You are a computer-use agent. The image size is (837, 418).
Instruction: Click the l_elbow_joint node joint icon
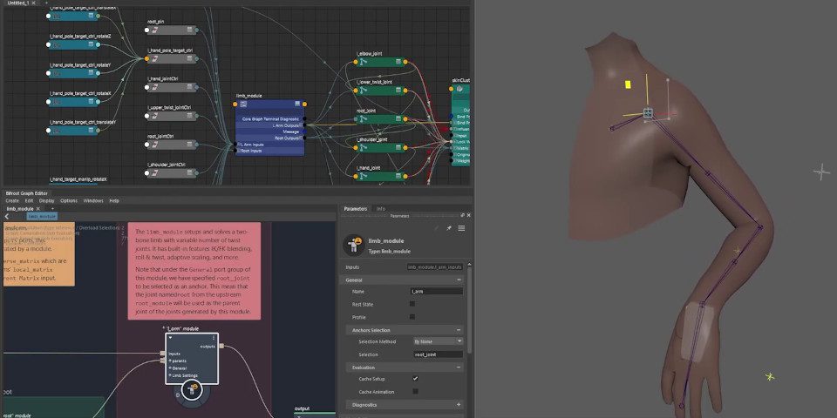(x=362, y=63)
